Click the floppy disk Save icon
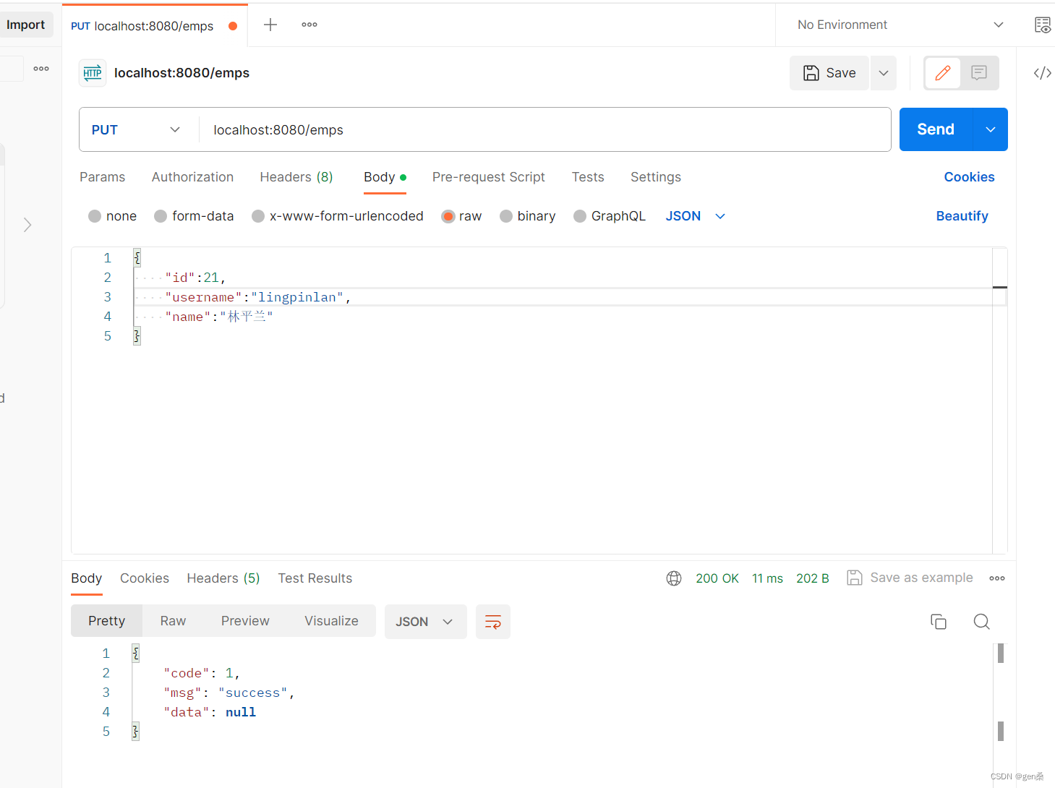 tap(811, 73)
